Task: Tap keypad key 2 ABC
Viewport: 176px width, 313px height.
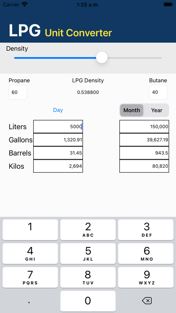Action: click(x=88, y=229)
